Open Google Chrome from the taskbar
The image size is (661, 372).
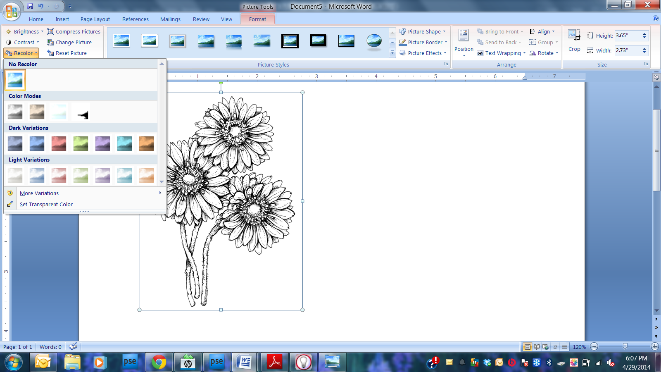(x=159, y=362)
